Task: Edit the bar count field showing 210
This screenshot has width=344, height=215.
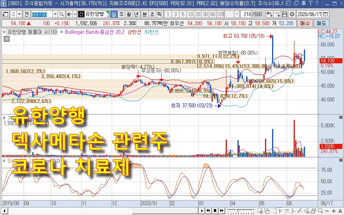Action: click(x=247, y=14)
